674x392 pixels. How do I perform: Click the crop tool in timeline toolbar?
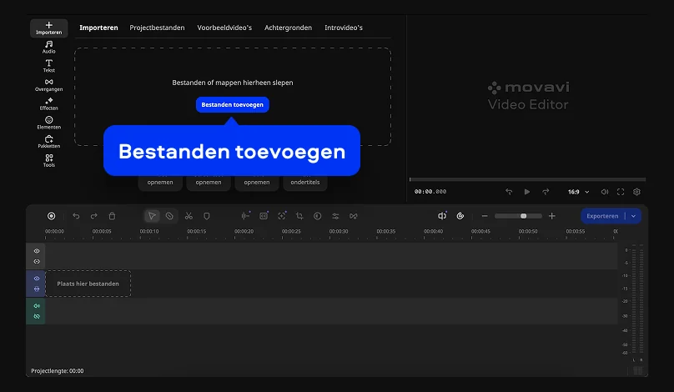click(x=299, y=216)
